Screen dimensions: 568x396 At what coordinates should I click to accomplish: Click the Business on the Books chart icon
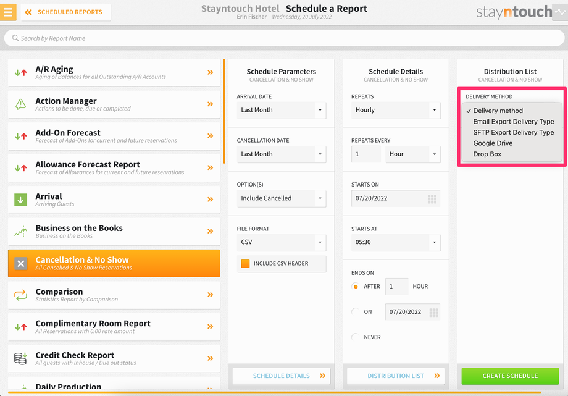pyautogui.click(x=20, y=232)
